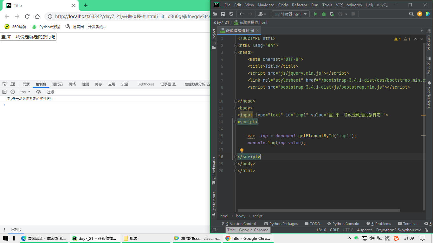Toggle the DevTools console sidebar panel icon
This screenshot has width=433, height=243.
(x=4, y=92)
